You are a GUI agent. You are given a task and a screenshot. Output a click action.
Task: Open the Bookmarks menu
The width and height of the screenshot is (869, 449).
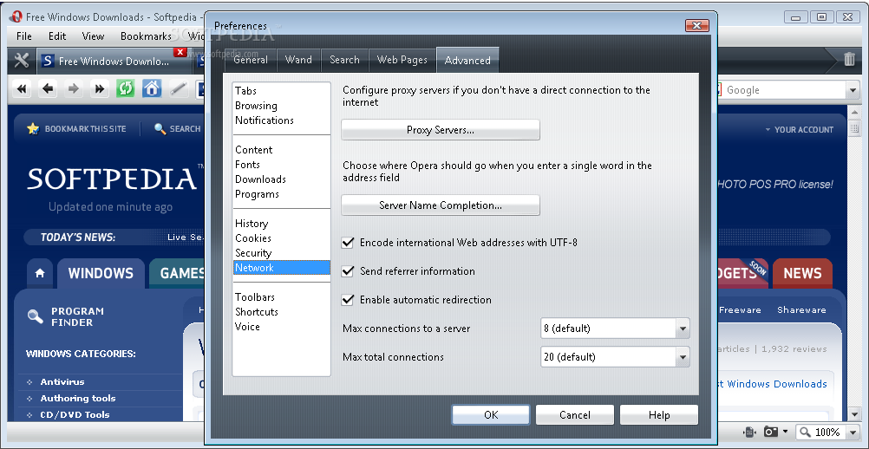[147, 36]
